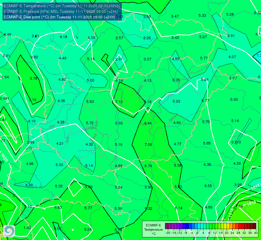Click the grid value 4.66

point(209,207)
